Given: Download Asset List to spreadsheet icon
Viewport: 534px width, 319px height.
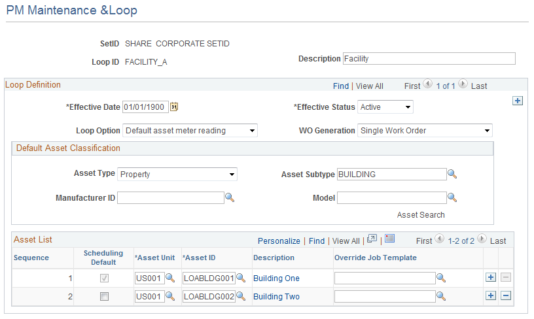Looking at the screenshot, I should click(x=389, y=239).
